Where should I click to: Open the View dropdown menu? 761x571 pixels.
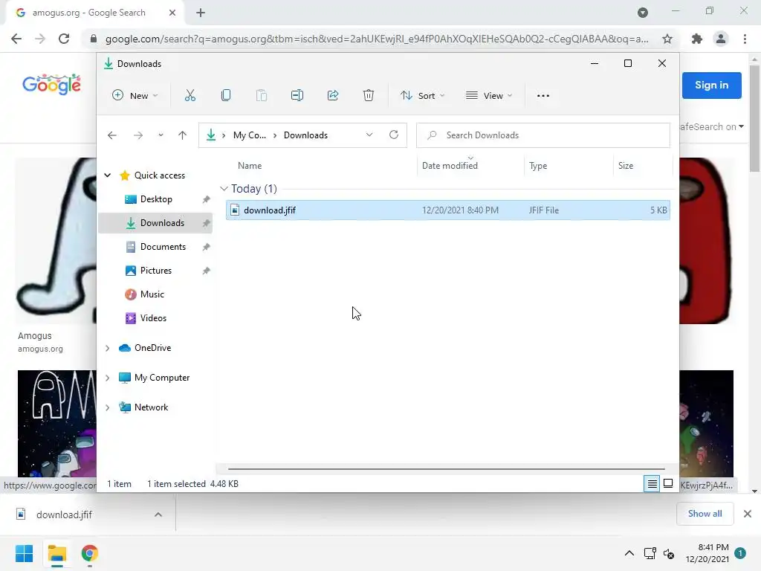pos(489,96)
